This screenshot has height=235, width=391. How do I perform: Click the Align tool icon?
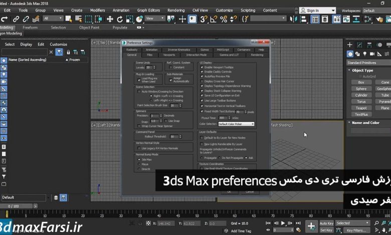point(303,19)
